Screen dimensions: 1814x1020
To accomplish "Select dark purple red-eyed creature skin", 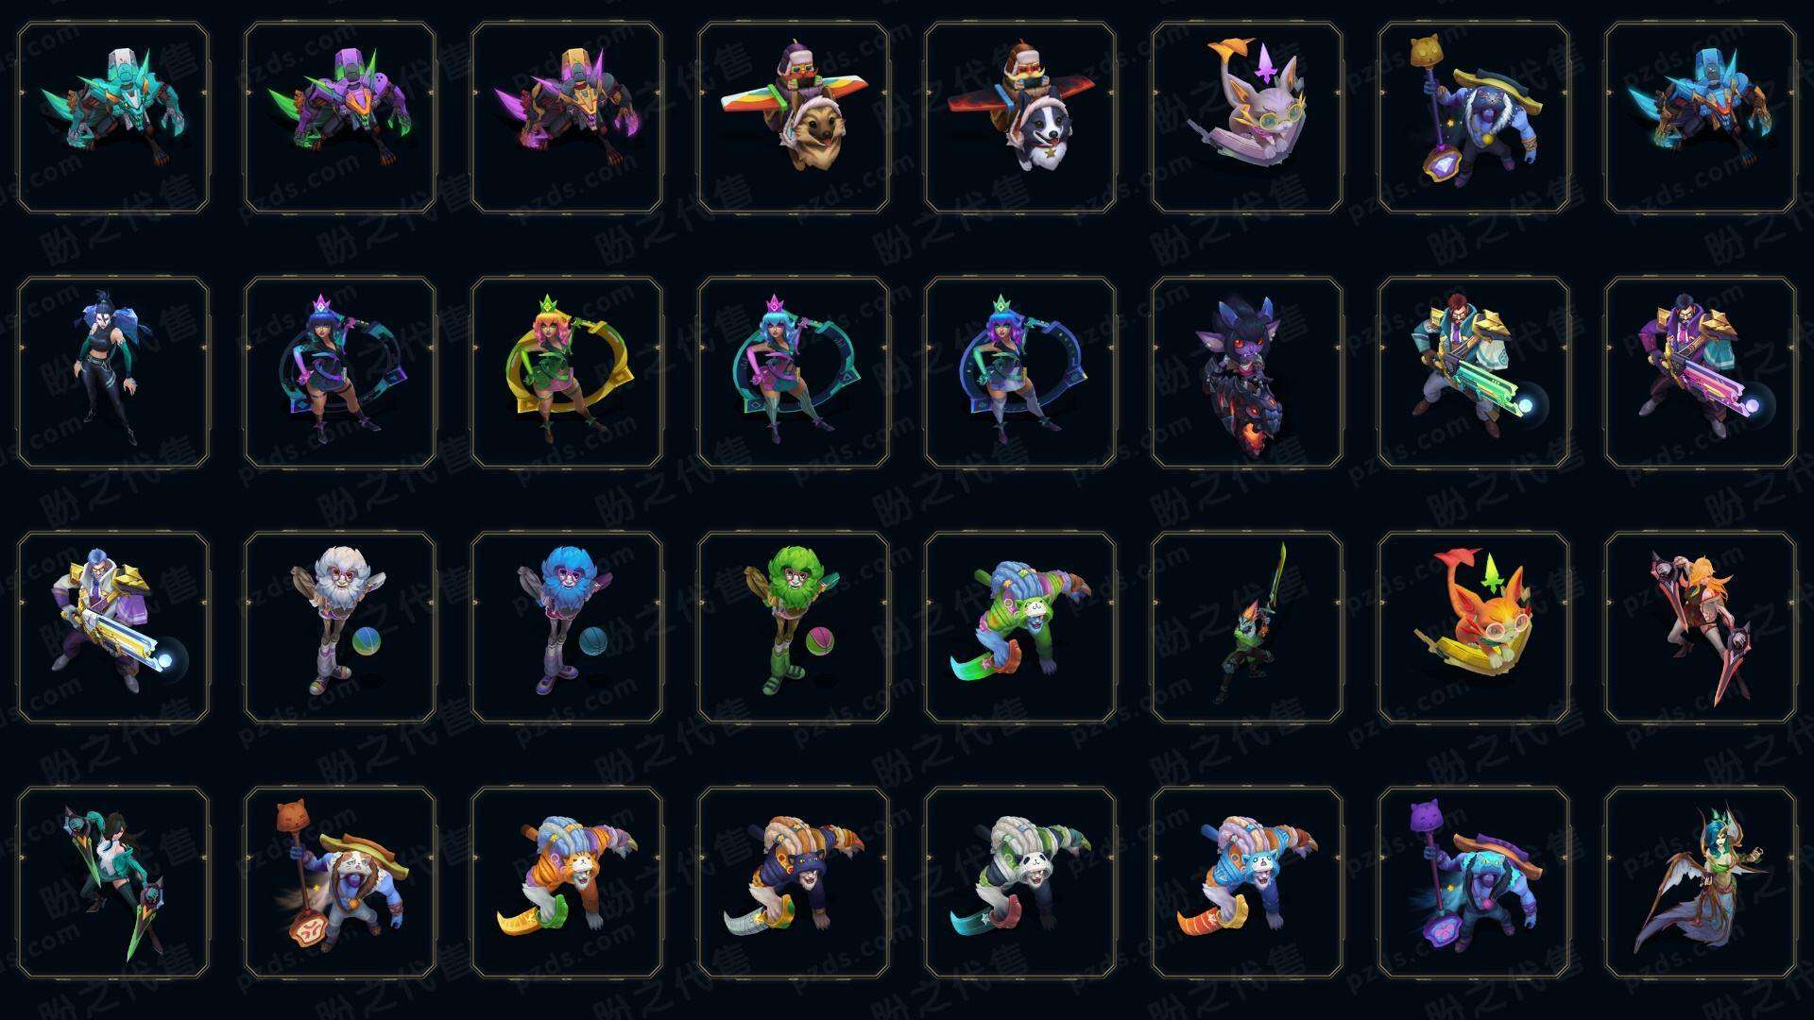I will click(1247, 373).
